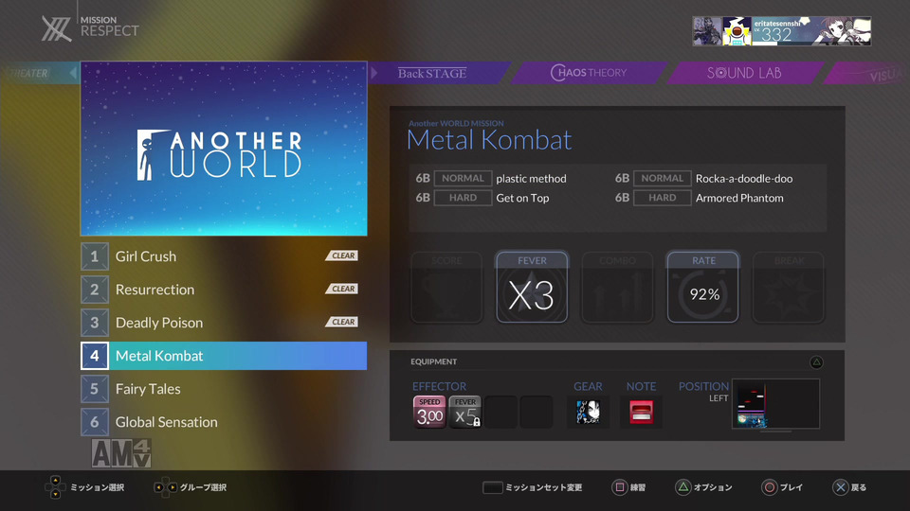The height and width of the screenshot is (511, 910).
Task: Click the number 5 box beside Fairy Tales
Action: [x=95, y=388]
